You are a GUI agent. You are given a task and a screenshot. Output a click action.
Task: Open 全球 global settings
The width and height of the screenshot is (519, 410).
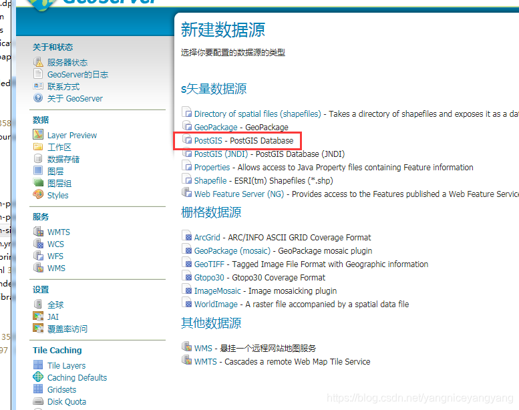pos(55,304)
